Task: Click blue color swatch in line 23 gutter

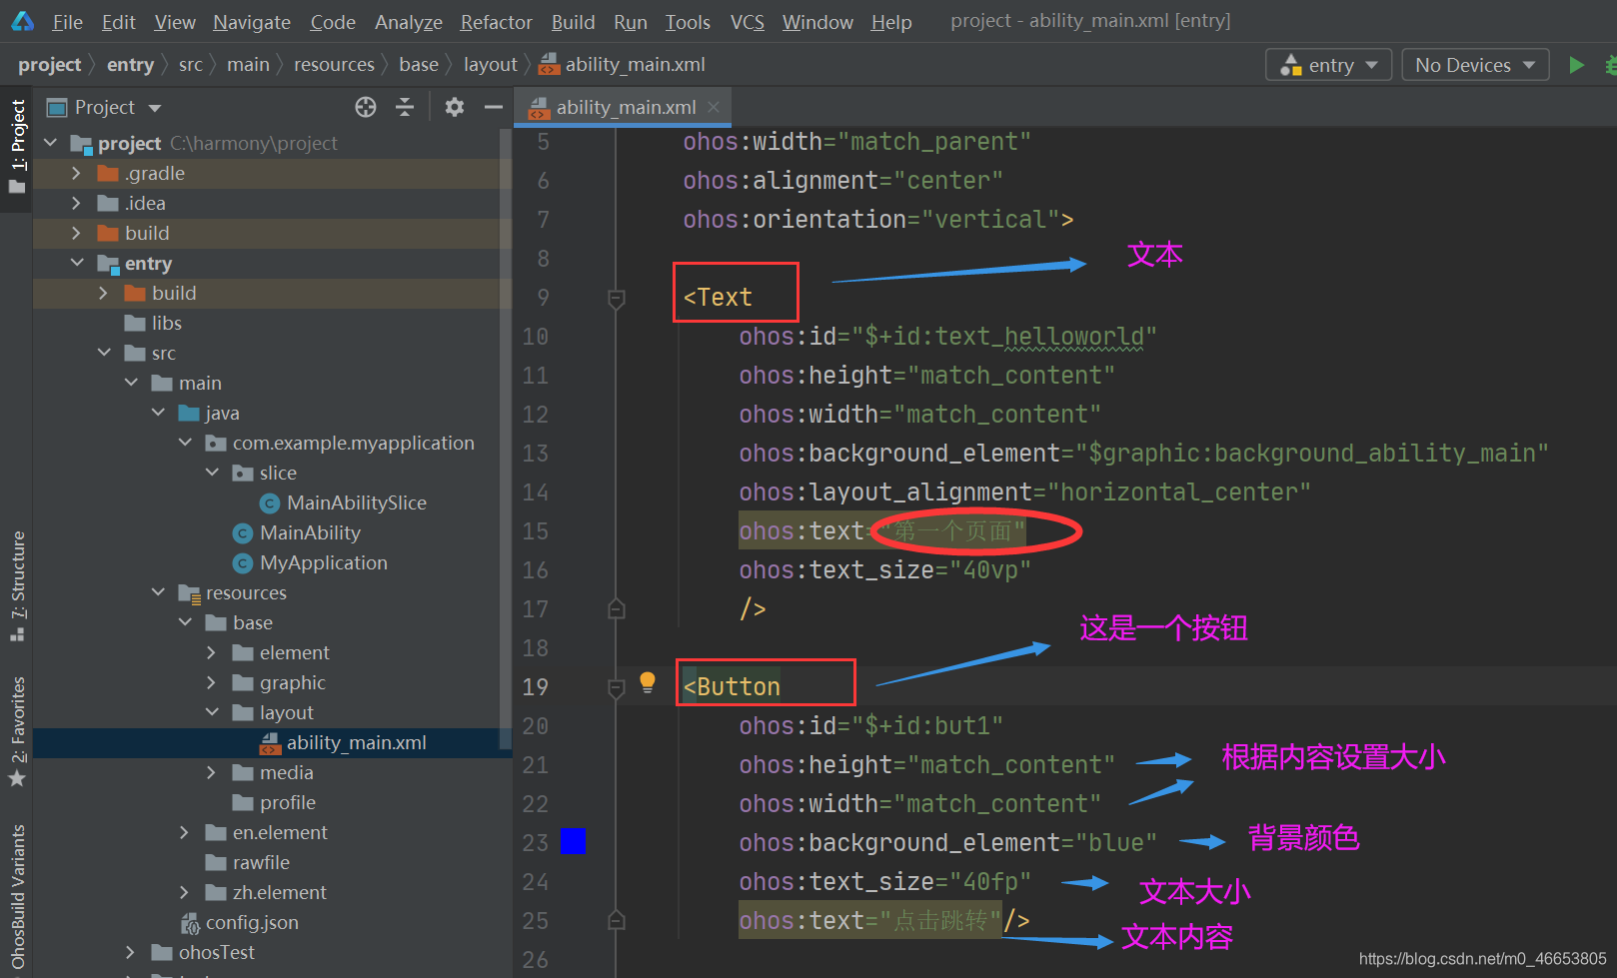Action: 573,842
